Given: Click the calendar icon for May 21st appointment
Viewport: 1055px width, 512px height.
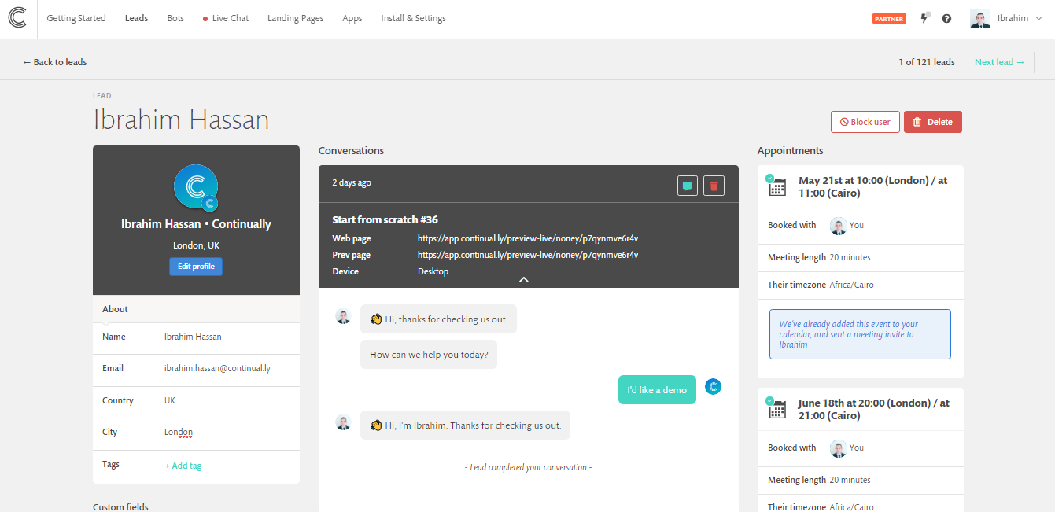Looking at the screenshot, I should coord(776,186).
